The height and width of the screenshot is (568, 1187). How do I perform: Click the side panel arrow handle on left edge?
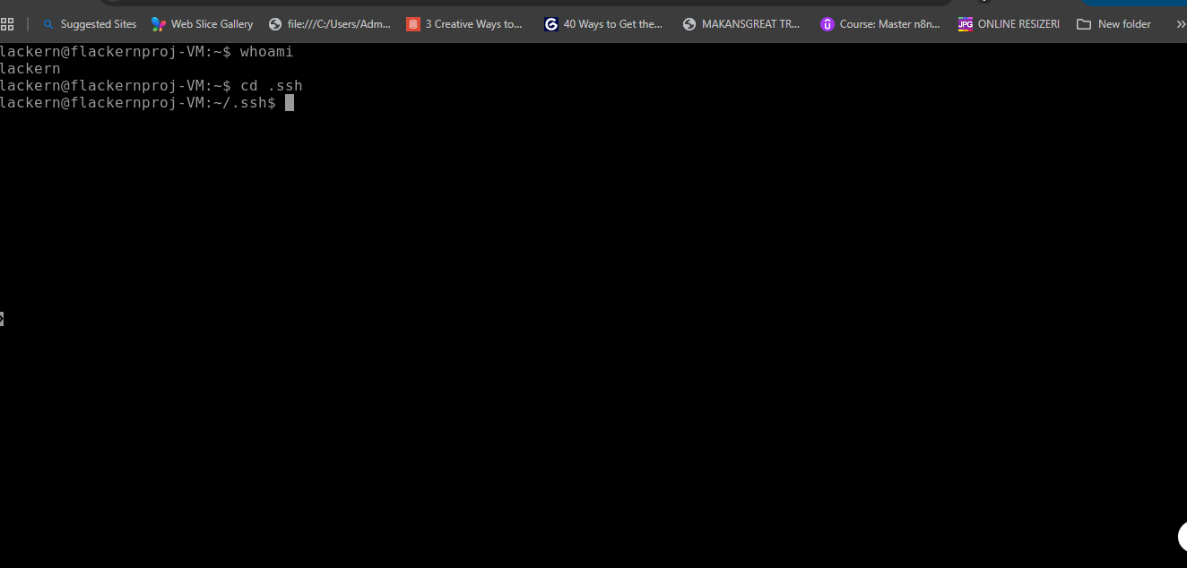point(2,318)
